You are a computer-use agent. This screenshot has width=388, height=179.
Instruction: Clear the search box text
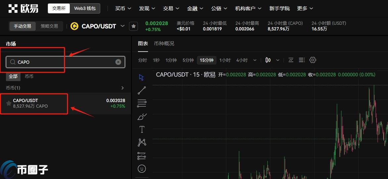tap(118, 62)
